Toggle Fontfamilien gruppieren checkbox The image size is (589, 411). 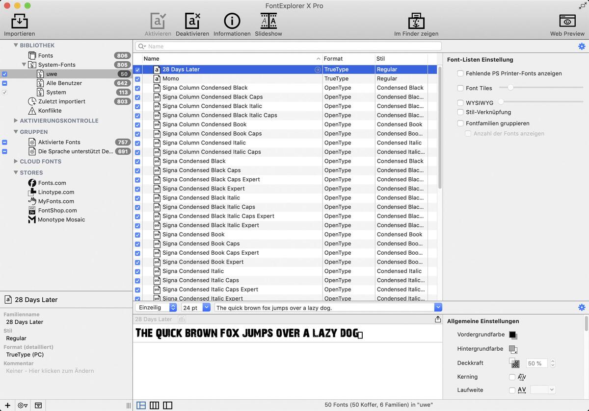click(x=460, y=123)
